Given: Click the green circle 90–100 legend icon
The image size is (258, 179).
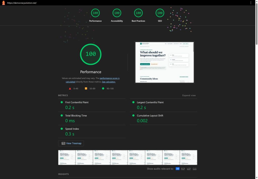Looking at the screenshot, I should pos(103,88).
